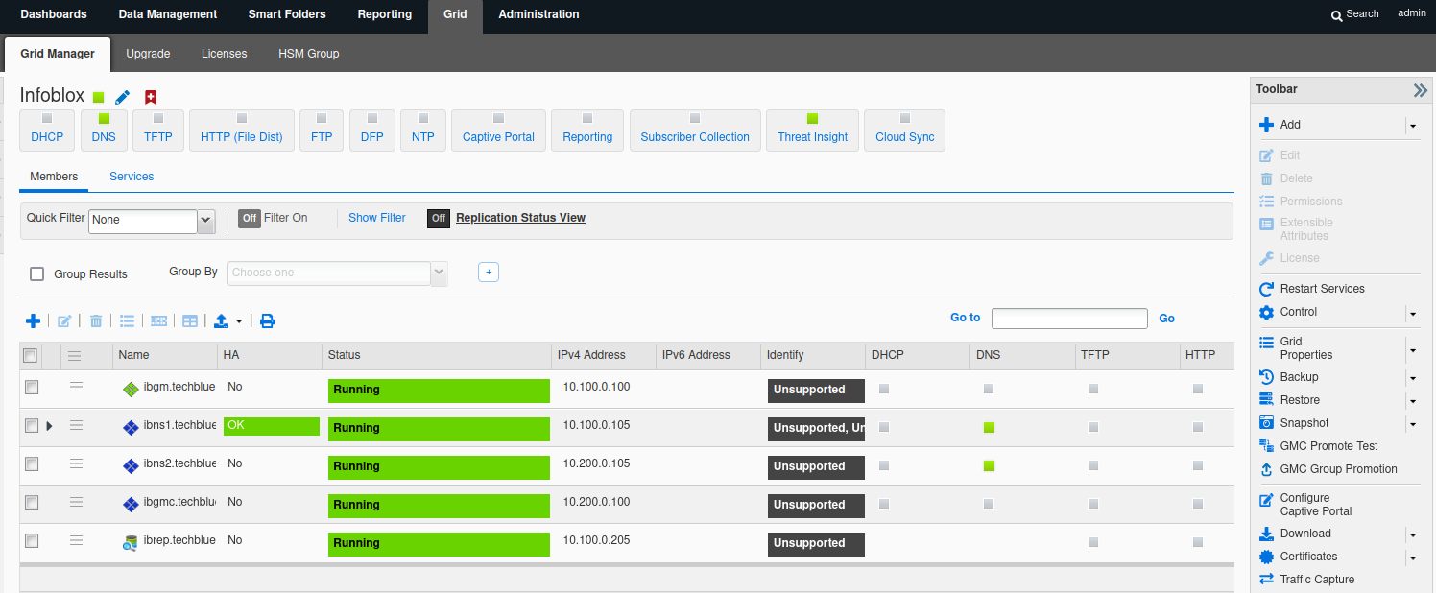Click Traffic Capture in the Toolbar panel
Screen dimensions: 1436x593
click(1317, 580)
